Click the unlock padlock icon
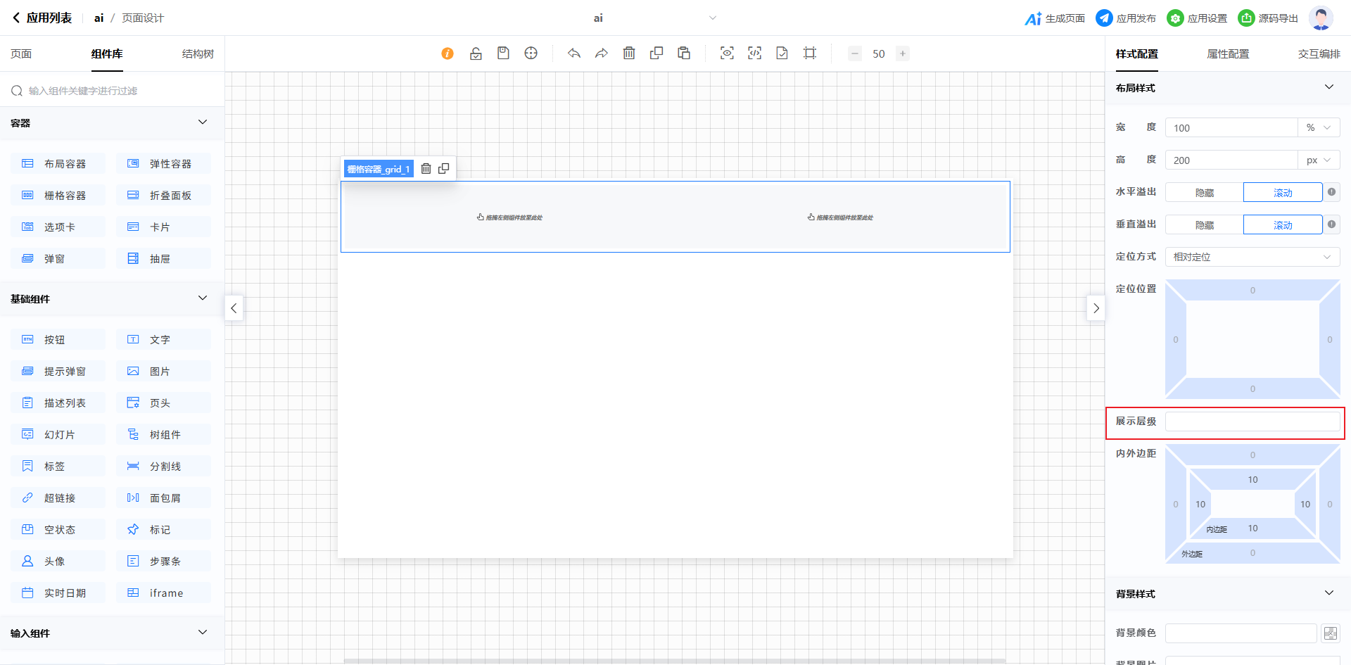Viewport: 1351px width, 665px height. tap(476, 53)
